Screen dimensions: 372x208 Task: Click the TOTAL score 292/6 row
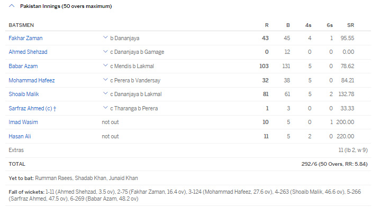point(188,164)
